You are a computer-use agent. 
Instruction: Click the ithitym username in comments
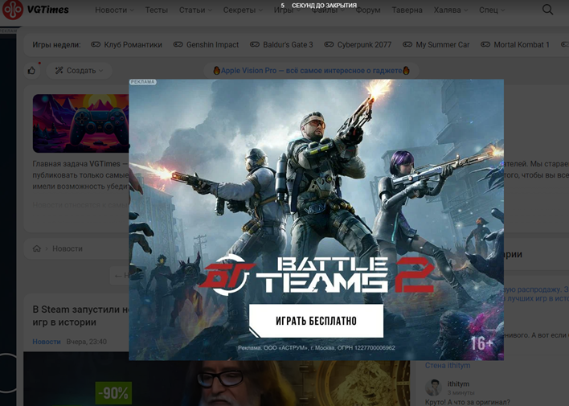(458, 383)
